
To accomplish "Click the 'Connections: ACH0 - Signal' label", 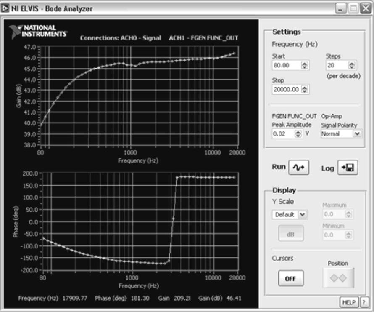I will click(121, 38).
